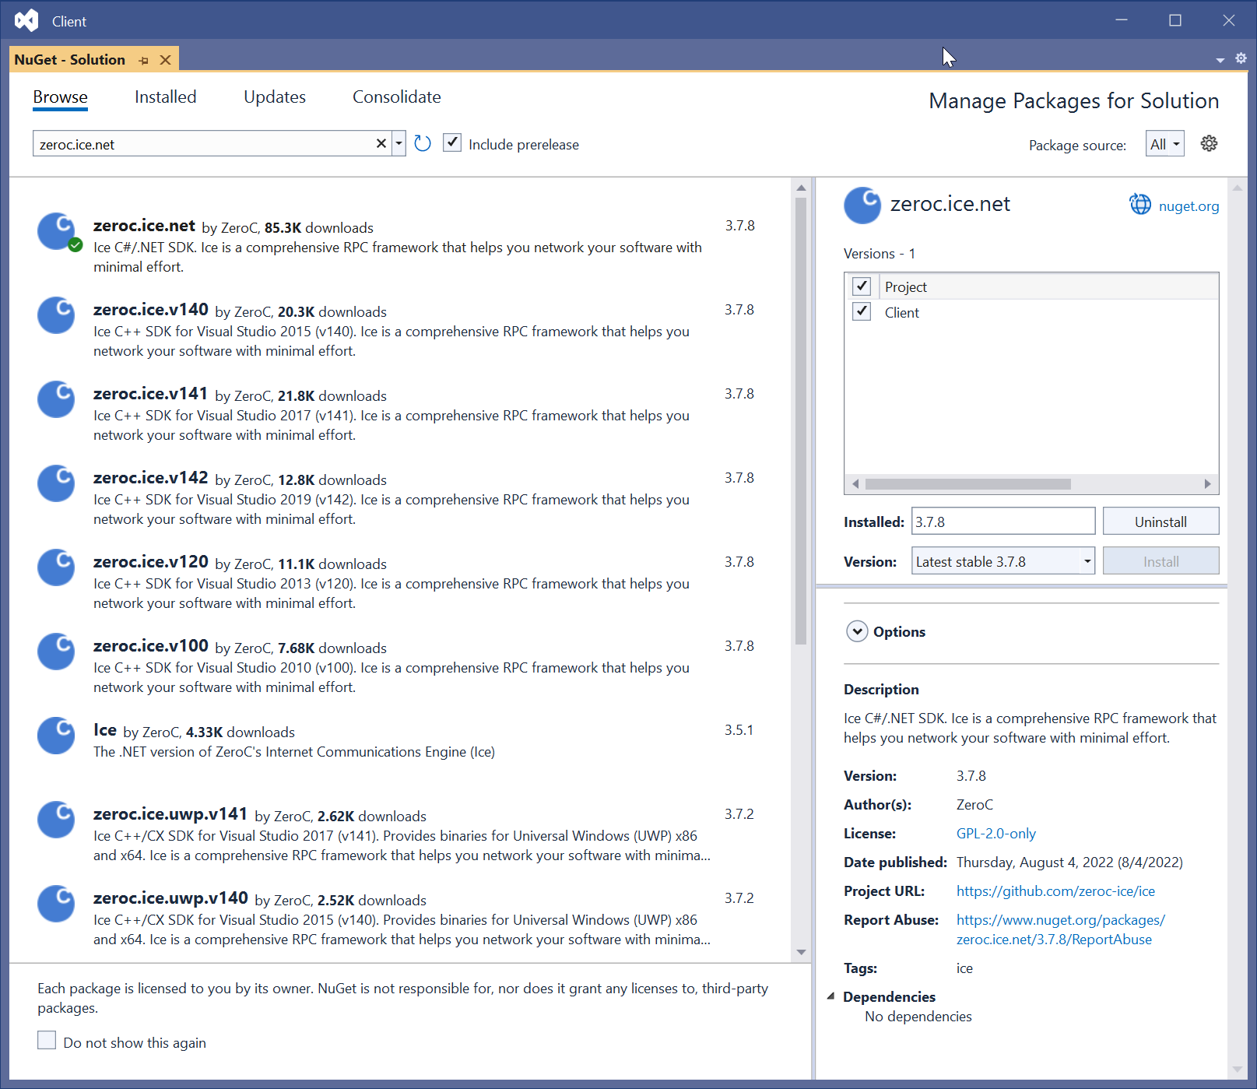Select the zeroc.ice.v140 package icon
The height and width of the screenshot is (1089, 1257).
[56, 315]
